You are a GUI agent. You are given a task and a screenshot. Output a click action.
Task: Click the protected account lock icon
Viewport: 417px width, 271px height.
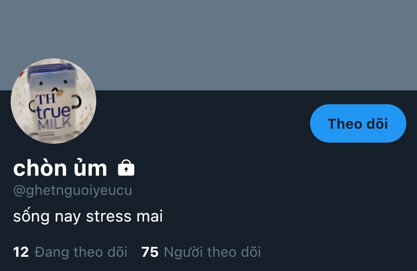(x=126, y=168)
